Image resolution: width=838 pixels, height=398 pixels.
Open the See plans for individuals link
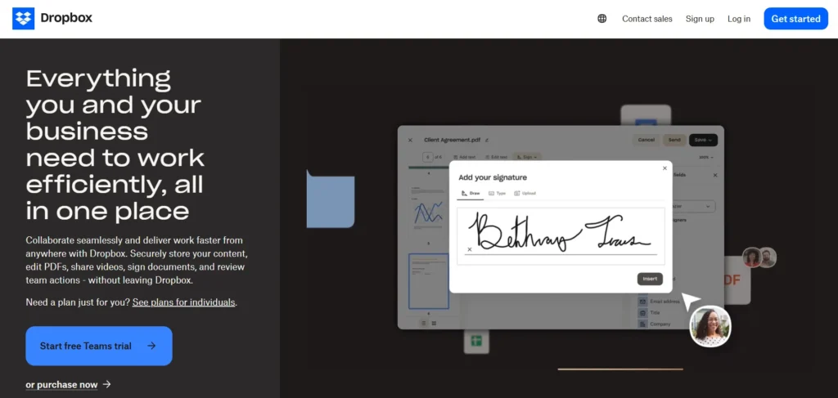coord(183,302)
